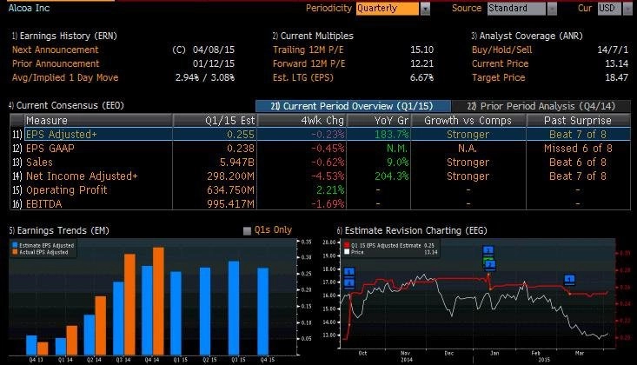This screenshot has width=637, height=365.
Task: Click the white Price legend swatch
Action: click(x=347, y=252)
